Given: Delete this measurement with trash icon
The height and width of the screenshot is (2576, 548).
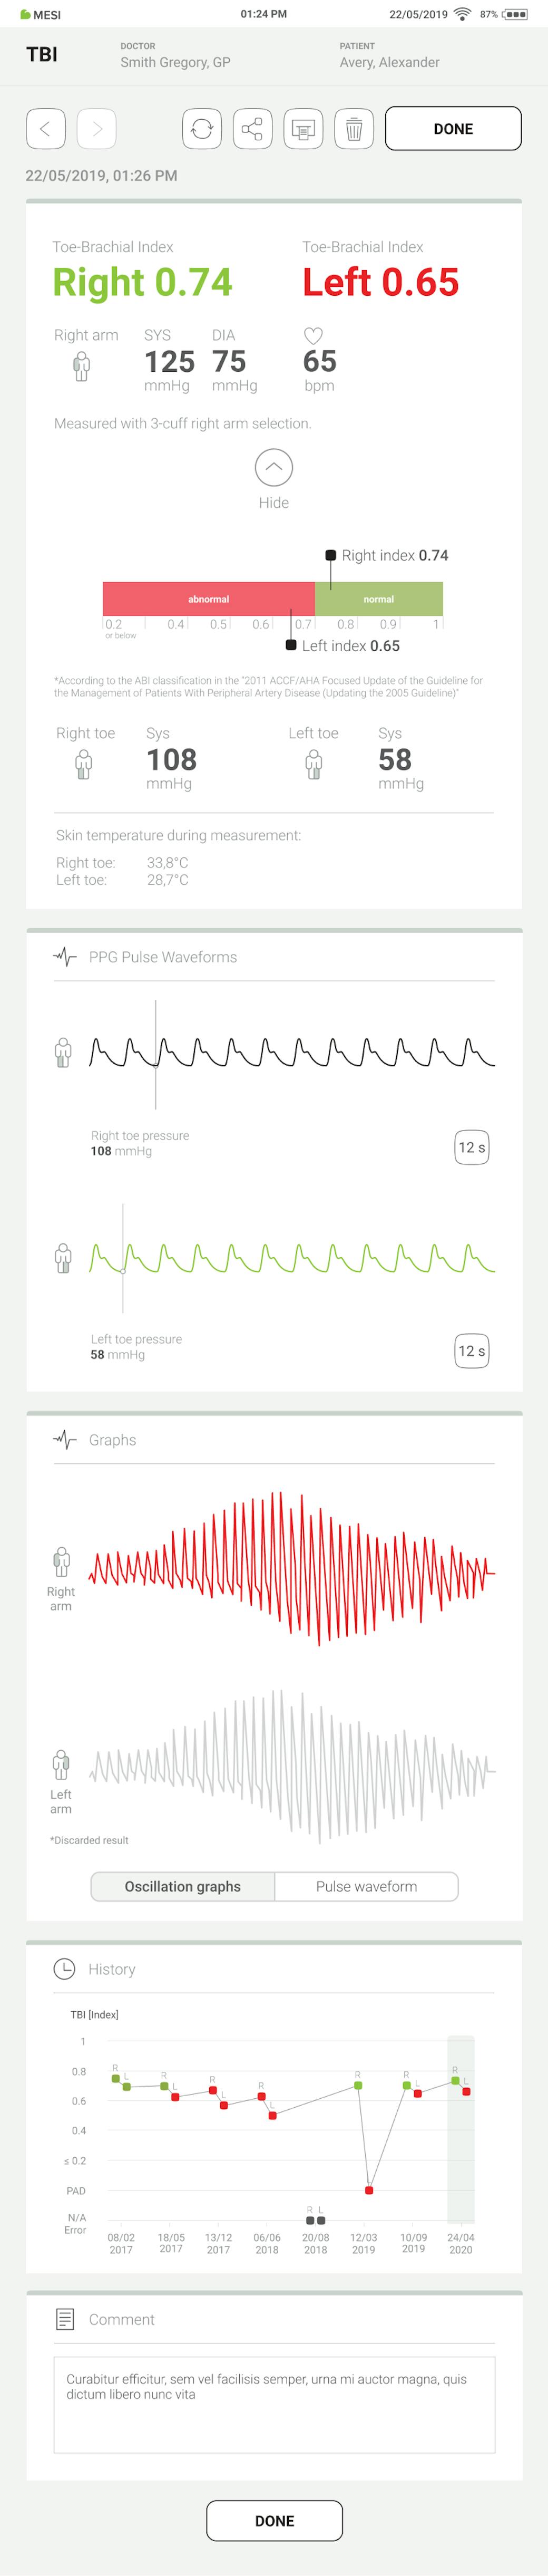Looking at the screenshot, I should pyautogui.click(x=353, y=129).
